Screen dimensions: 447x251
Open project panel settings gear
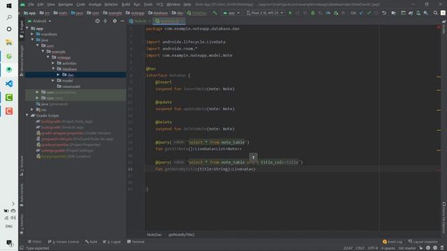(x=115, y=21)
